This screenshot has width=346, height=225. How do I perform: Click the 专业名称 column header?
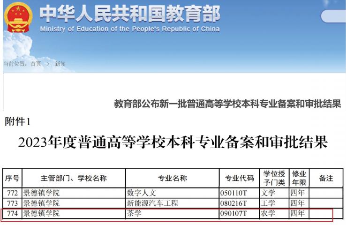[173, 178]
